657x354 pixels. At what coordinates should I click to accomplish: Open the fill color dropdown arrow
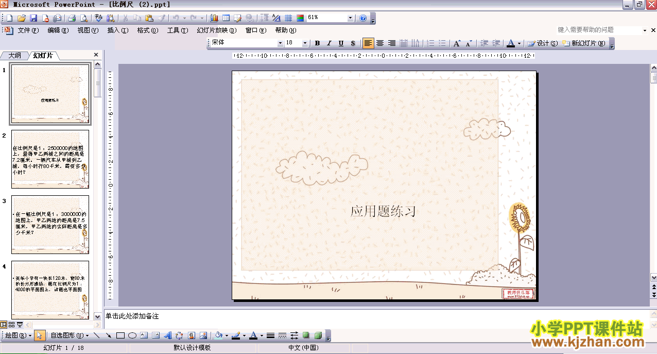(x=227, y=335)
